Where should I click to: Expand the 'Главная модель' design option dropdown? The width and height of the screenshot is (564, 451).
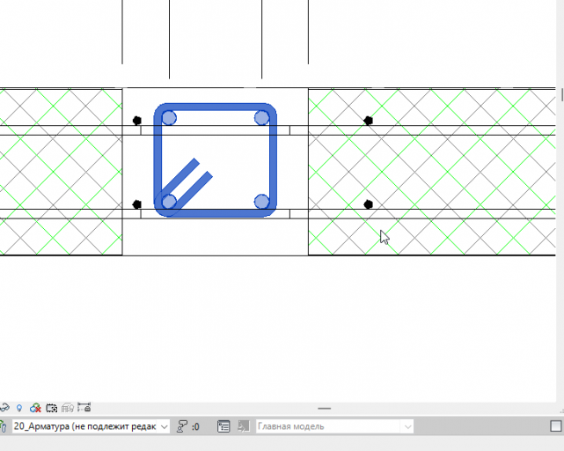pos(334,426)
